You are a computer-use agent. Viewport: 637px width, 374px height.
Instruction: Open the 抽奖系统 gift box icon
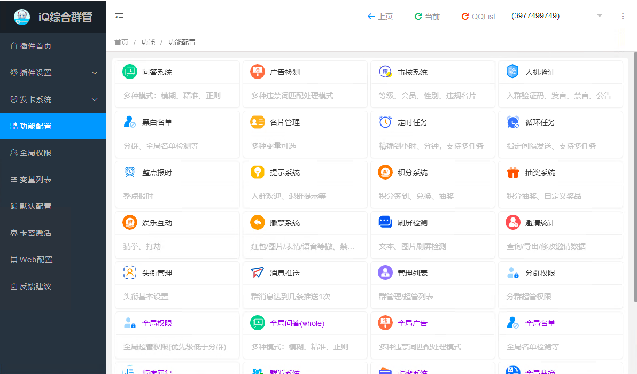click(x=513, y=172)
